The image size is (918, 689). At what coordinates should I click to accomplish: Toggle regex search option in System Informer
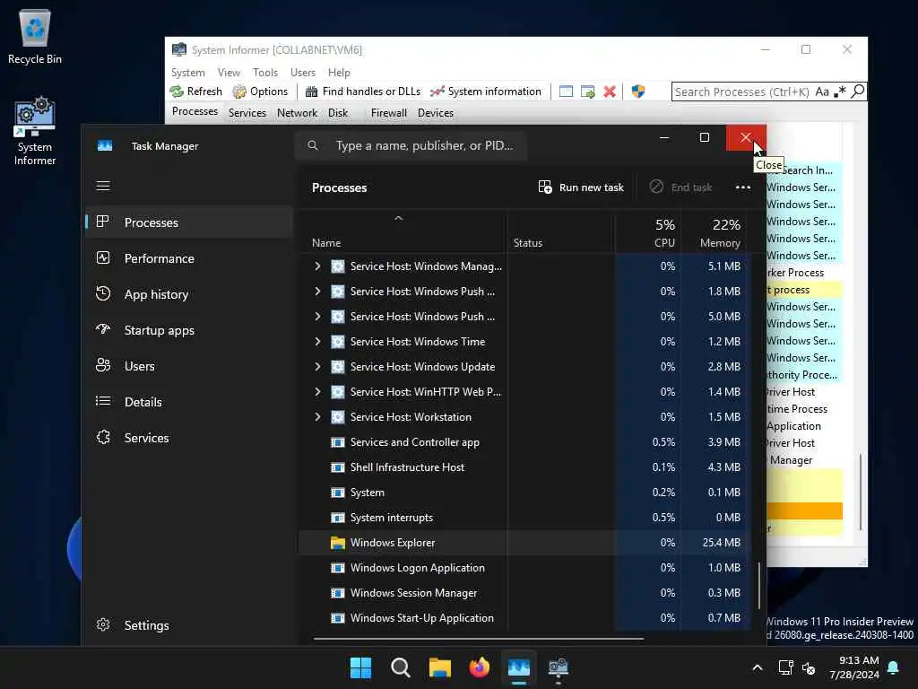[840, 92]
